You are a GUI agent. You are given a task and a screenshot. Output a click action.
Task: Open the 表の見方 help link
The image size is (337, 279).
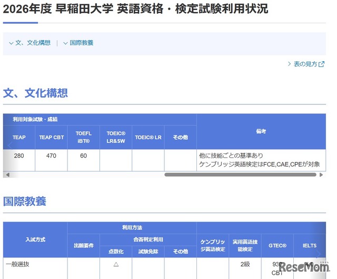click(x=305, y=64)
